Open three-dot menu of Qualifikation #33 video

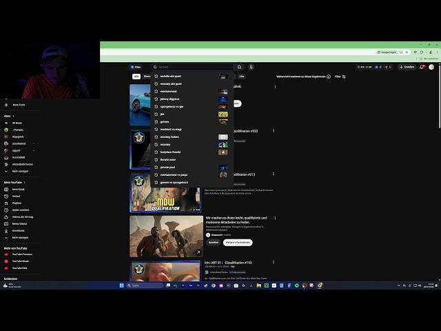(x=274, y=130)
